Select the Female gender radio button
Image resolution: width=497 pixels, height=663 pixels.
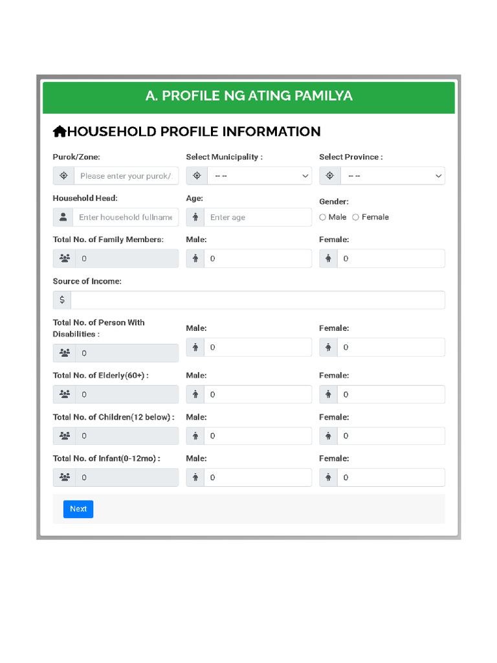tap(356, 218)
